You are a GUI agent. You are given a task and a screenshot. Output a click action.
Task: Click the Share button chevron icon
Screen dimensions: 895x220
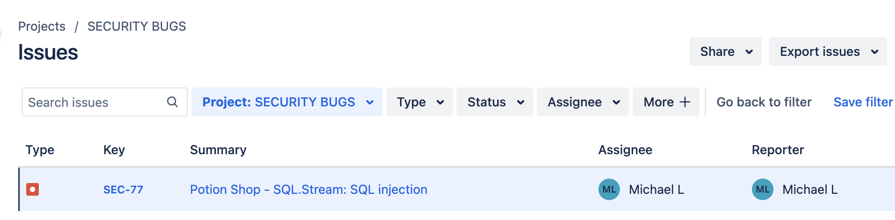point(749,52)
